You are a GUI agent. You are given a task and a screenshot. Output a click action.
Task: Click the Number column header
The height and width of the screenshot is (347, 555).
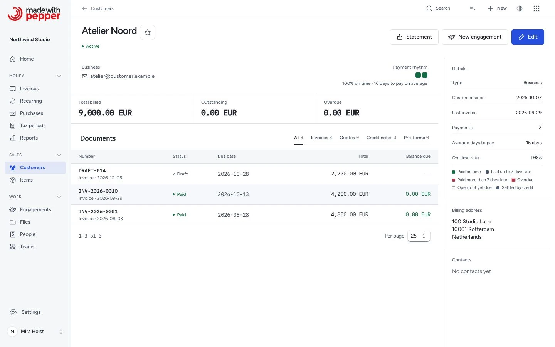(x=87, y=157)
